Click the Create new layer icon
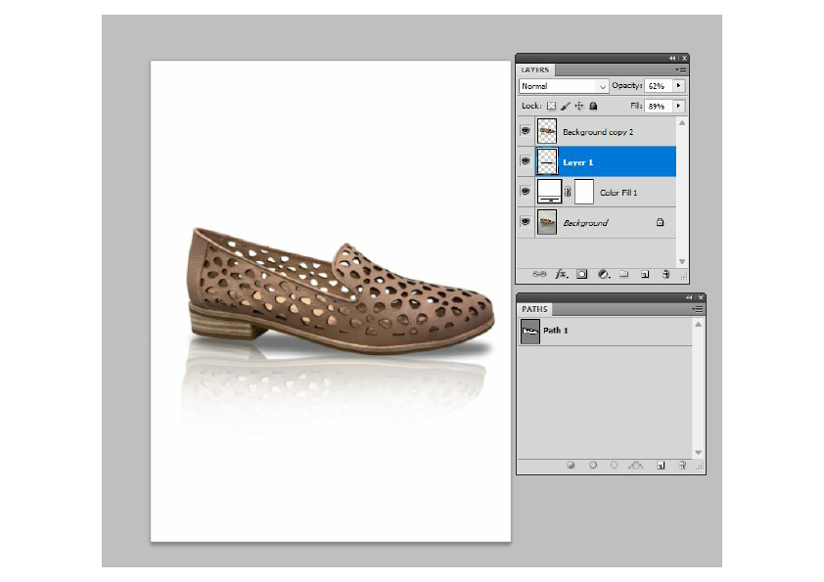 645,275
